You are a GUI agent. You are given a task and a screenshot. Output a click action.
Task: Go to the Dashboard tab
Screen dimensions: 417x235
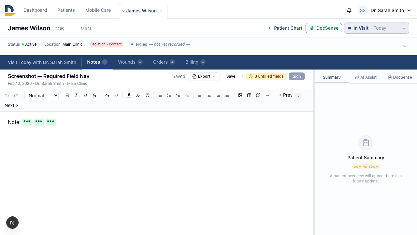tap(35, 10)
